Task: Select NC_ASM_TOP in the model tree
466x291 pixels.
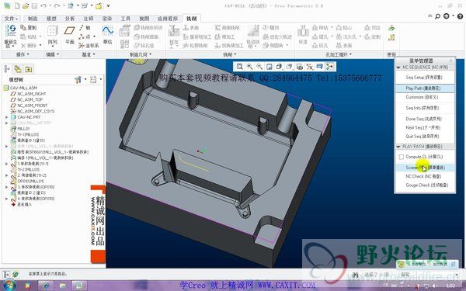Action: (x=30, y=99)
